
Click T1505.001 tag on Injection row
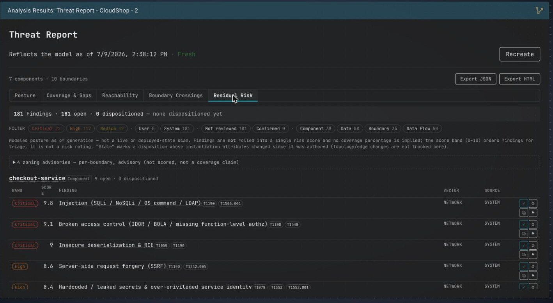click(x=231, y=204)
